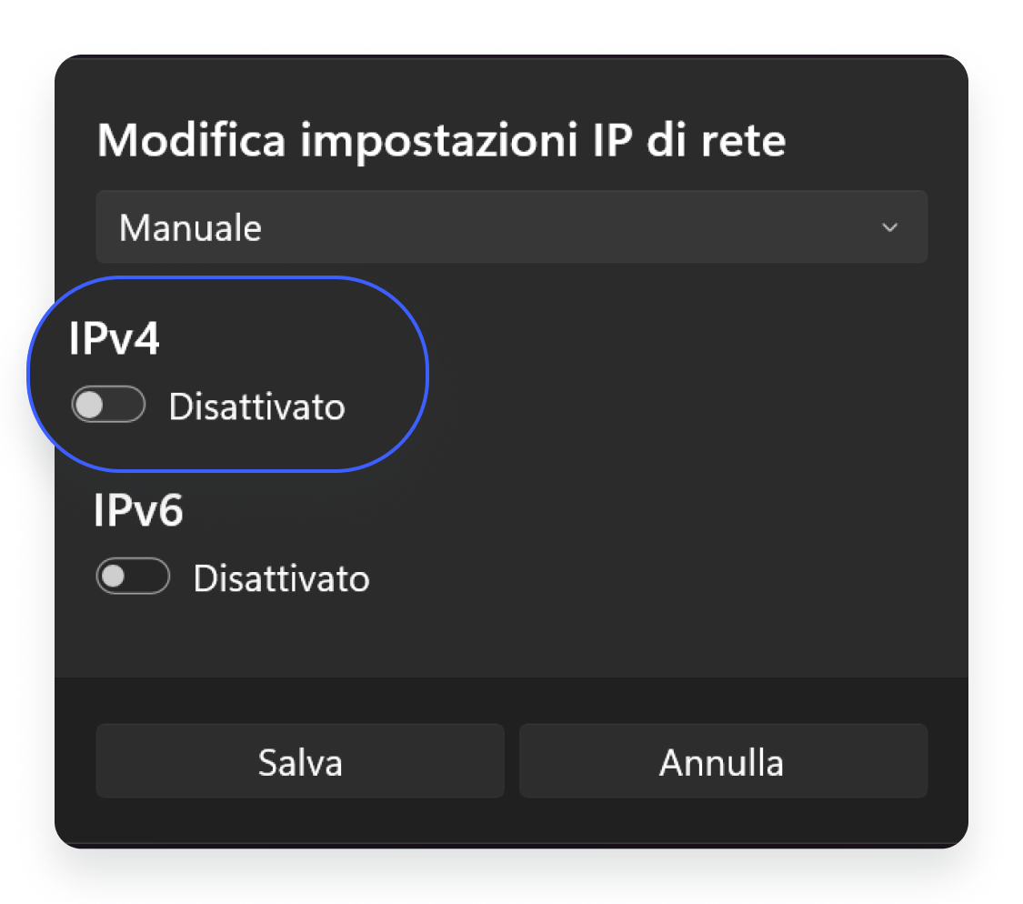
Task: Click the dialog title Modifica impostazioni IP di rete
Action: coord(443,139)
